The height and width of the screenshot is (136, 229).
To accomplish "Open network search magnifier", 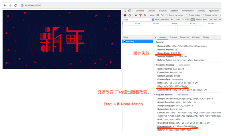I will pos(145,15).
